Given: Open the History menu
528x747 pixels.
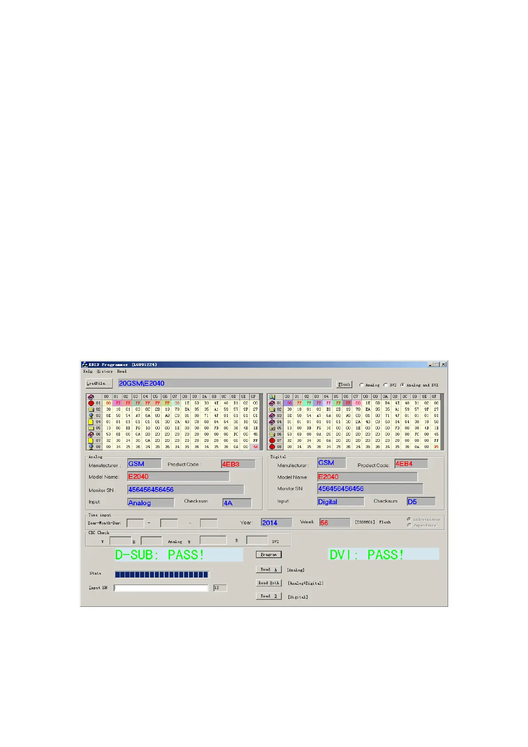Looking at the screenshot, I should coord(105,371).
